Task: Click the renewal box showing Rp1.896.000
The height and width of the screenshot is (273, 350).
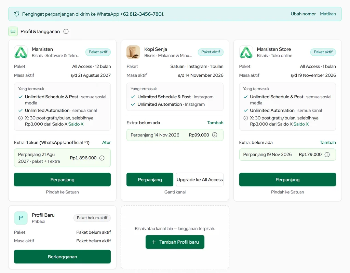Action: tap(62, 158)
